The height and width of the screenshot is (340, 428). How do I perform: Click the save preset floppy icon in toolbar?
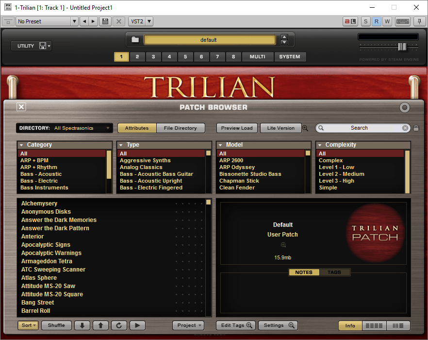coord(105,21)
